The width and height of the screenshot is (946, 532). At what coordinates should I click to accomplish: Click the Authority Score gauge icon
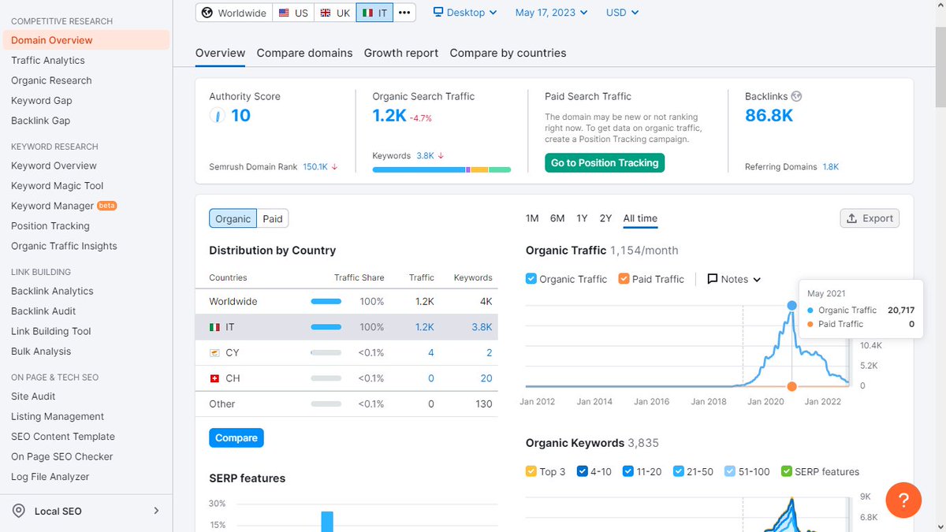click(x=217, y=116)
